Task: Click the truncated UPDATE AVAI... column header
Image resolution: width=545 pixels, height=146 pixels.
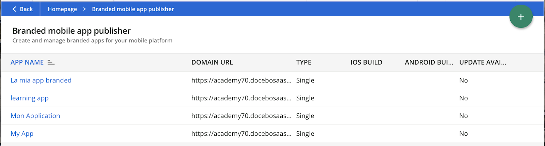Action: click(x=482, y=62)
